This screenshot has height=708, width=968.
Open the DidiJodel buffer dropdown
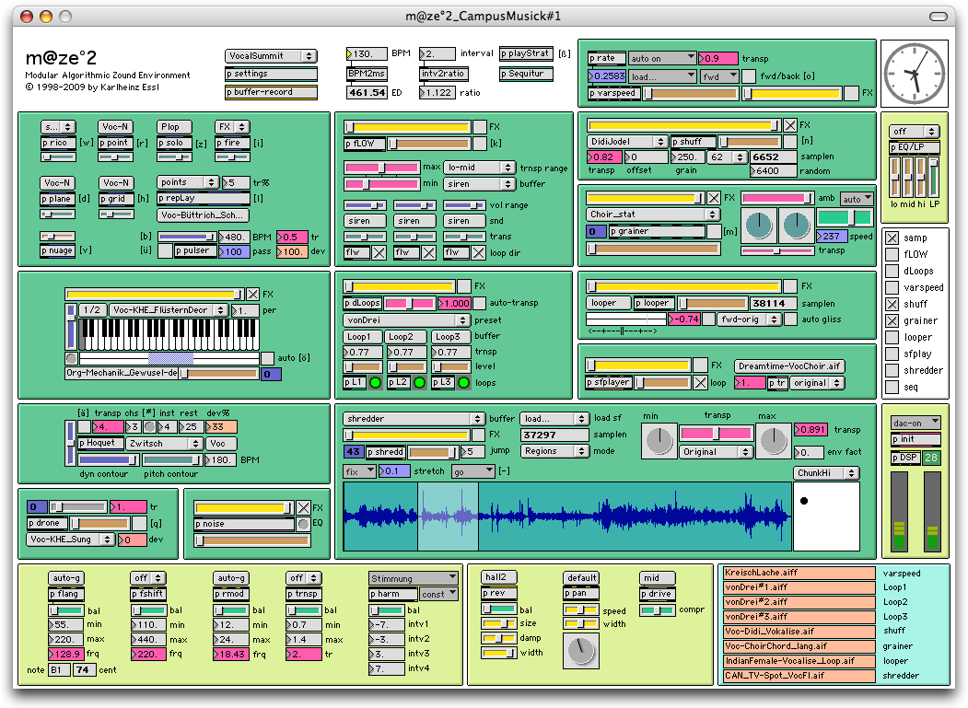pyautogui.click(x=628, y=142)
